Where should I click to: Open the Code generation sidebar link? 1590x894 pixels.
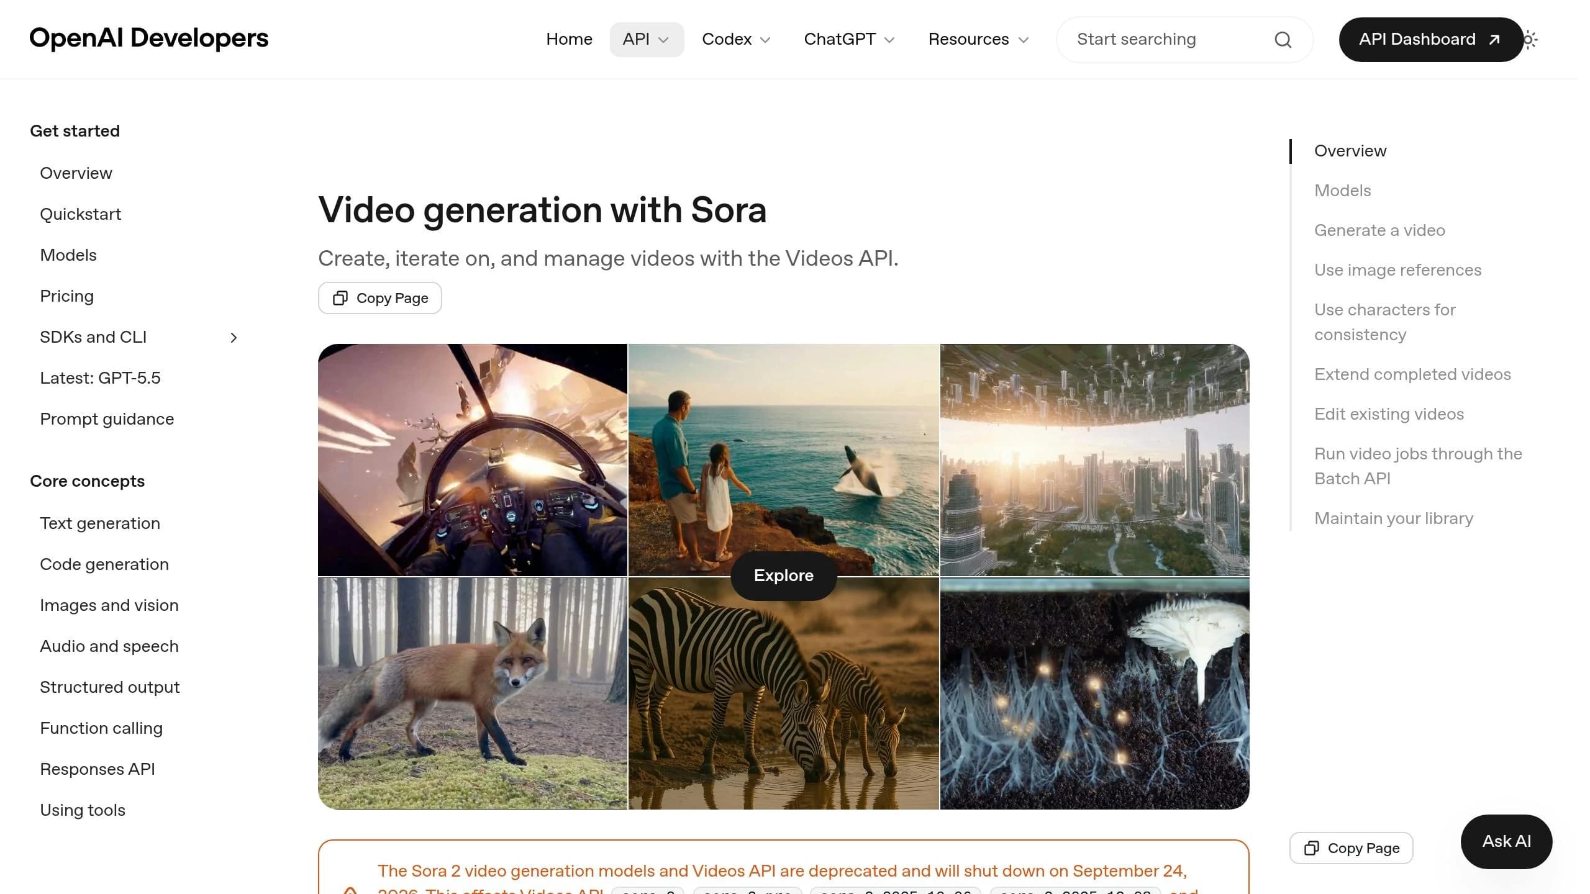click(x=104, y=564)
